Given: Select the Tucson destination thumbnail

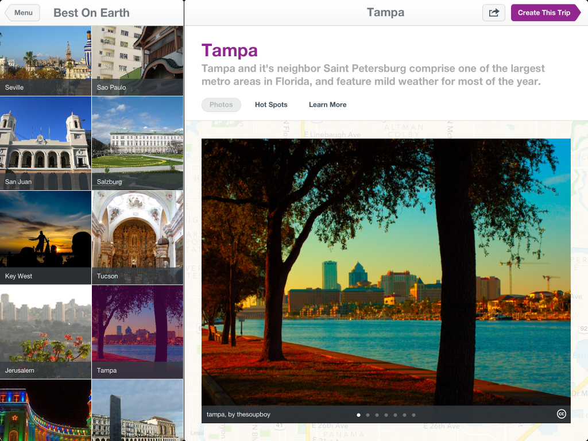Looking at the screenshot, I should click(137, 238).
